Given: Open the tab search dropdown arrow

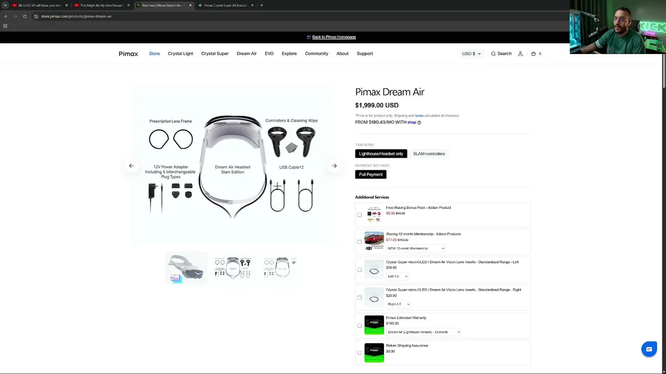Looking at the screenshot, I should pos(5,5).
